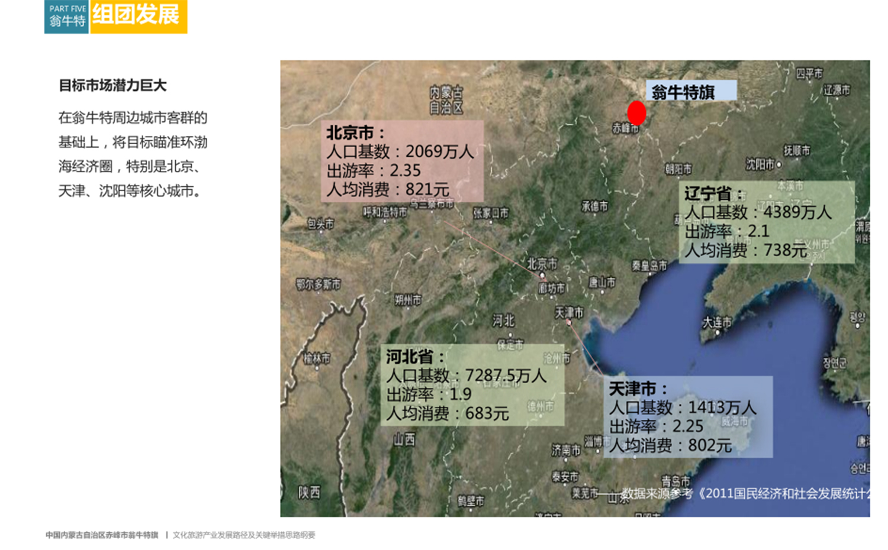
Task: Click the 抚顺市 map label
Action: [796, 150]
